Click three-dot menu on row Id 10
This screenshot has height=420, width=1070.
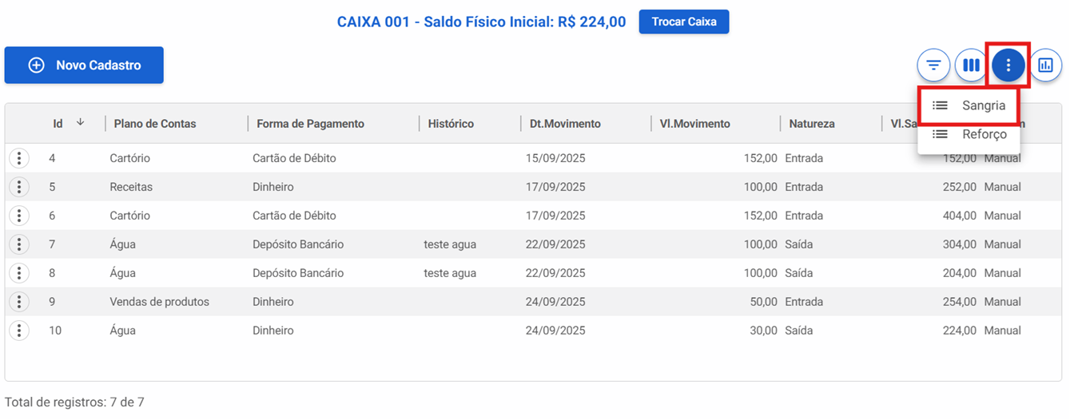point(19,331)
